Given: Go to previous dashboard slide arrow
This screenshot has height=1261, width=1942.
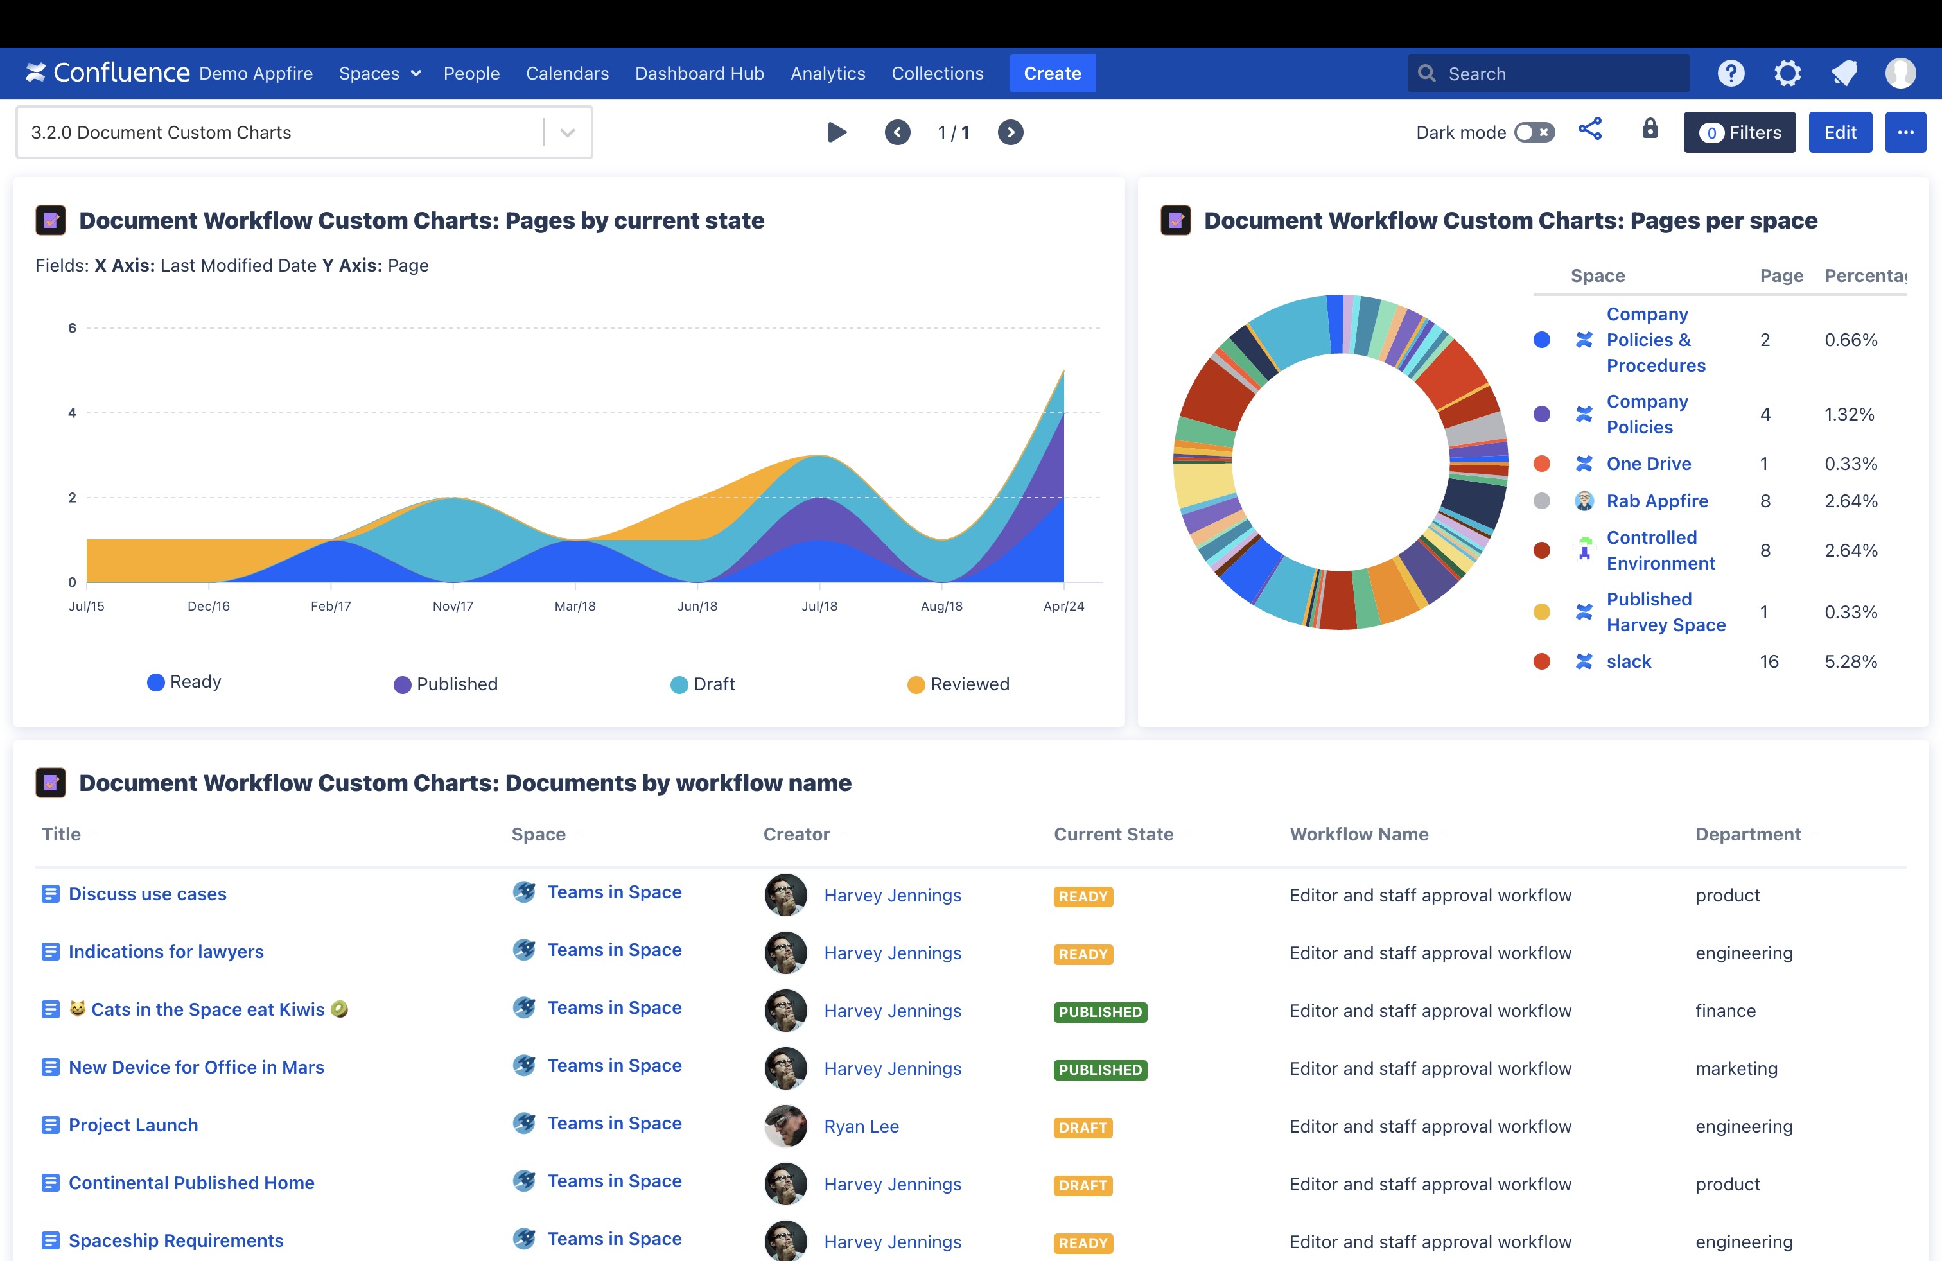Looking at the screenshot, I should coord(898,132).
